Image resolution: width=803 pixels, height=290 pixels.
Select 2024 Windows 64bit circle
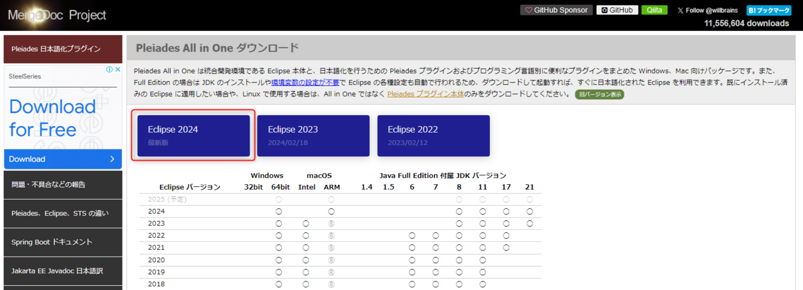[278, 212]
